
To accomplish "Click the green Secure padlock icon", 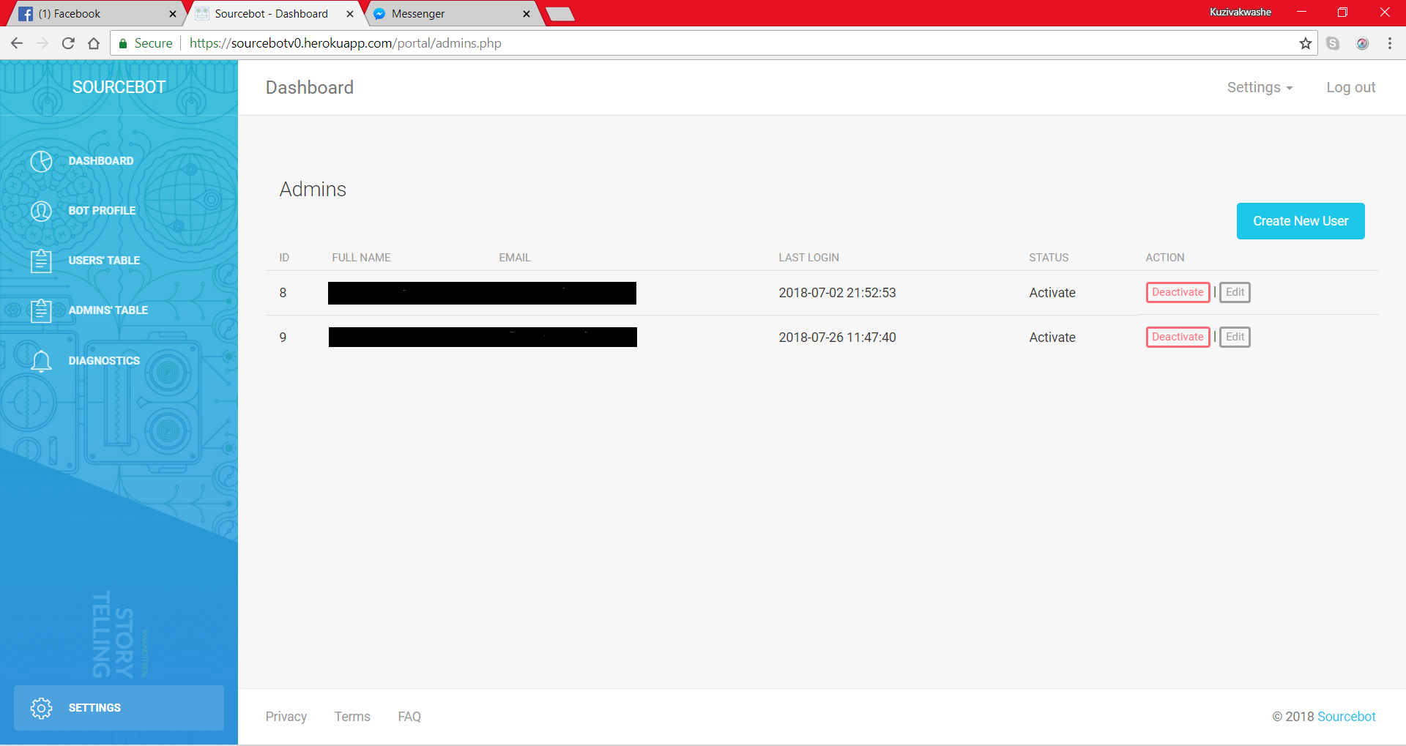I will click(123, 43).
